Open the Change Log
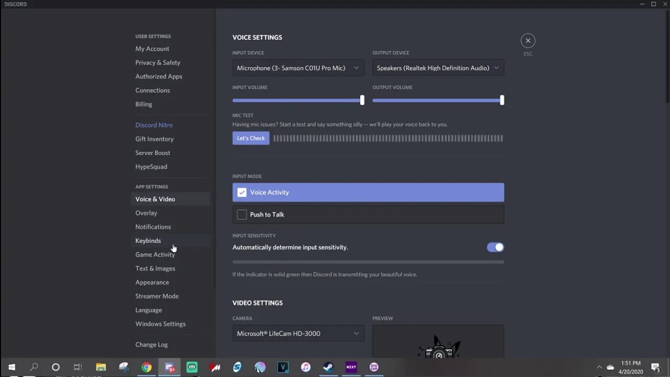 tap(152, 345)
